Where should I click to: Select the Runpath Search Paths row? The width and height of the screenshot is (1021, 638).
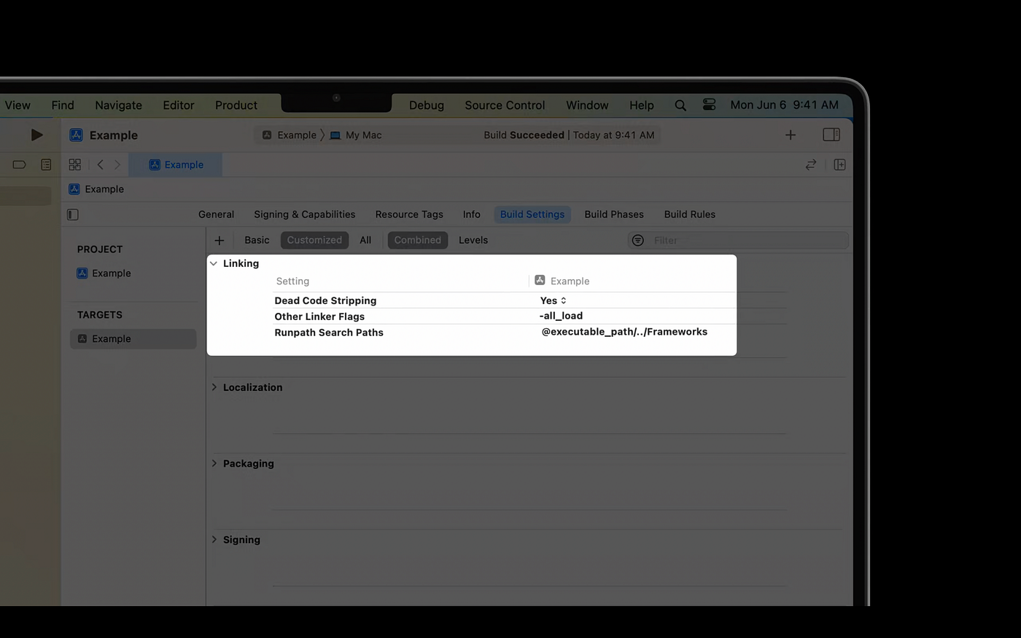505,332
